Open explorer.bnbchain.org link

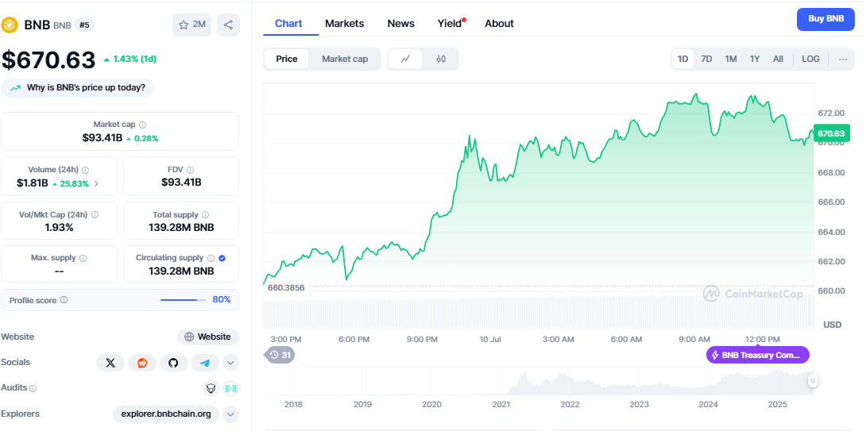click(x=166, y=414)
